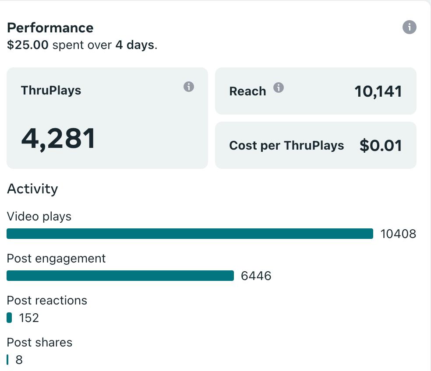
Task: Click the Reach info icon
Action: pos(279,87)
